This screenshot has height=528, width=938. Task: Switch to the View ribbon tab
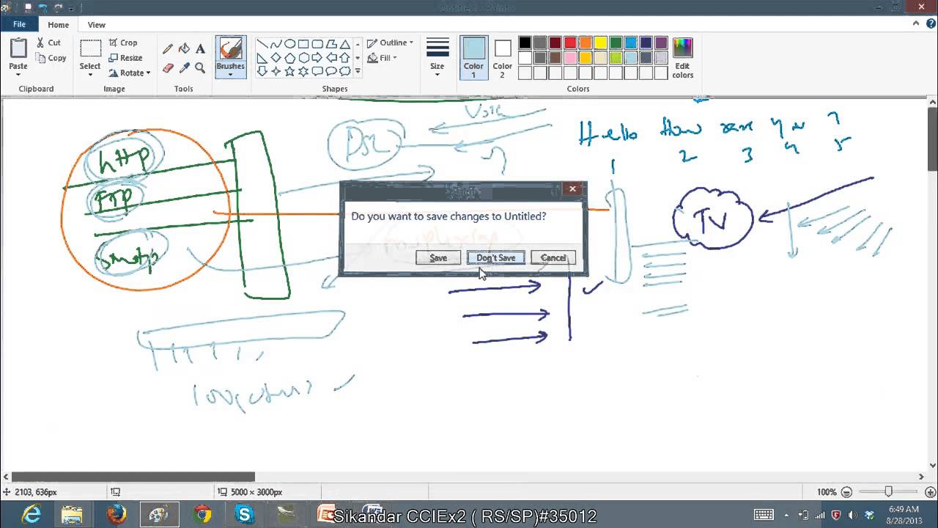point(97,25)
